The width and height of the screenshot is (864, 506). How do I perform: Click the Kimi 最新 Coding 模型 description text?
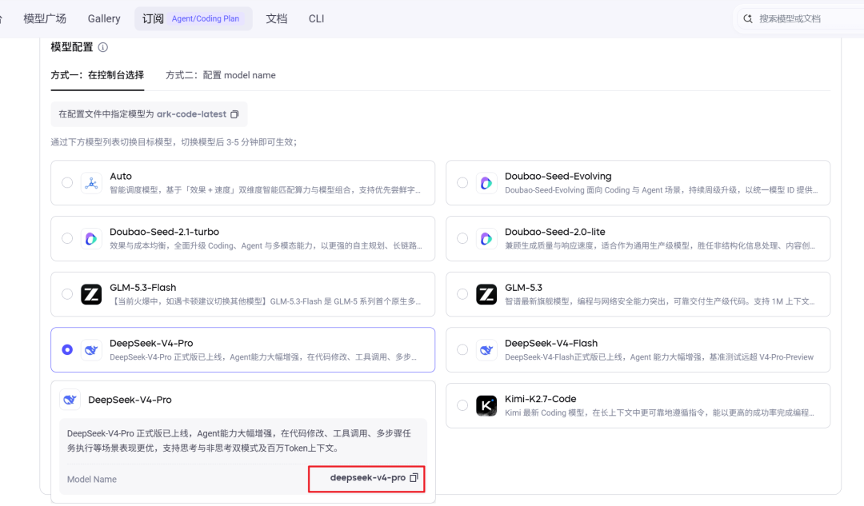[x=659, y=412]
